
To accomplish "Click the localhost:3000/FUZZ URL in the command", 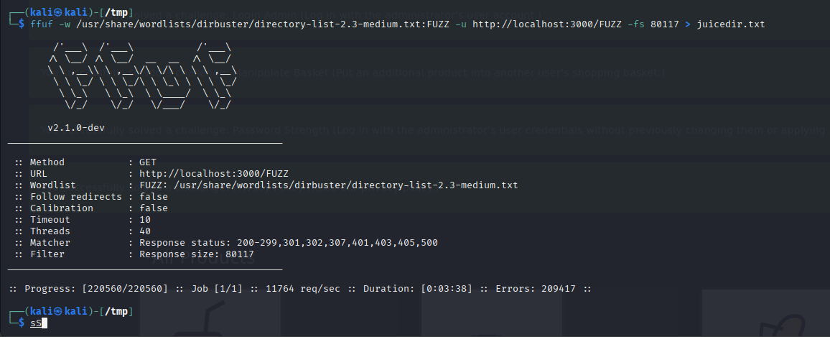I will point(547,24).
